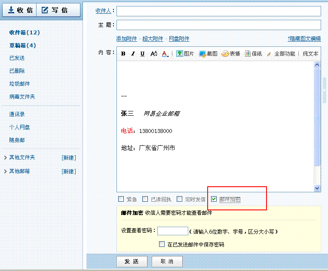Enable the 紧急 urgent checkbox

coord(121,199)
